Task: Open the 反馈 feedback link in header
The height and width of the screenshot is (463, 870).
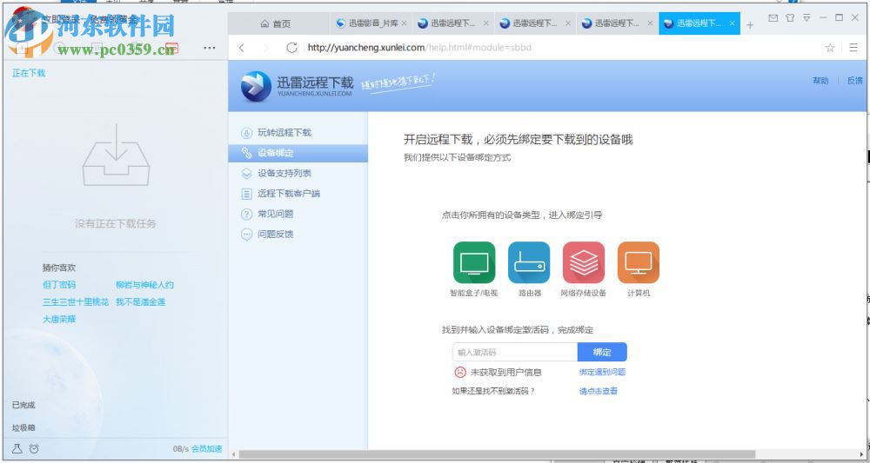Action: pos(854,81)
